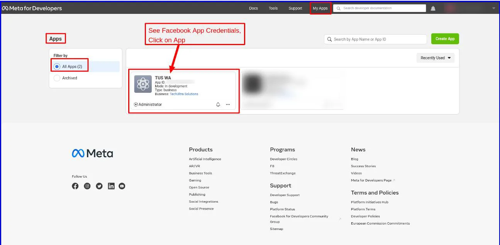500x245 pixels.
Task: Open the Bugs link
Action: pyautogui.click(x=274, y=202)
